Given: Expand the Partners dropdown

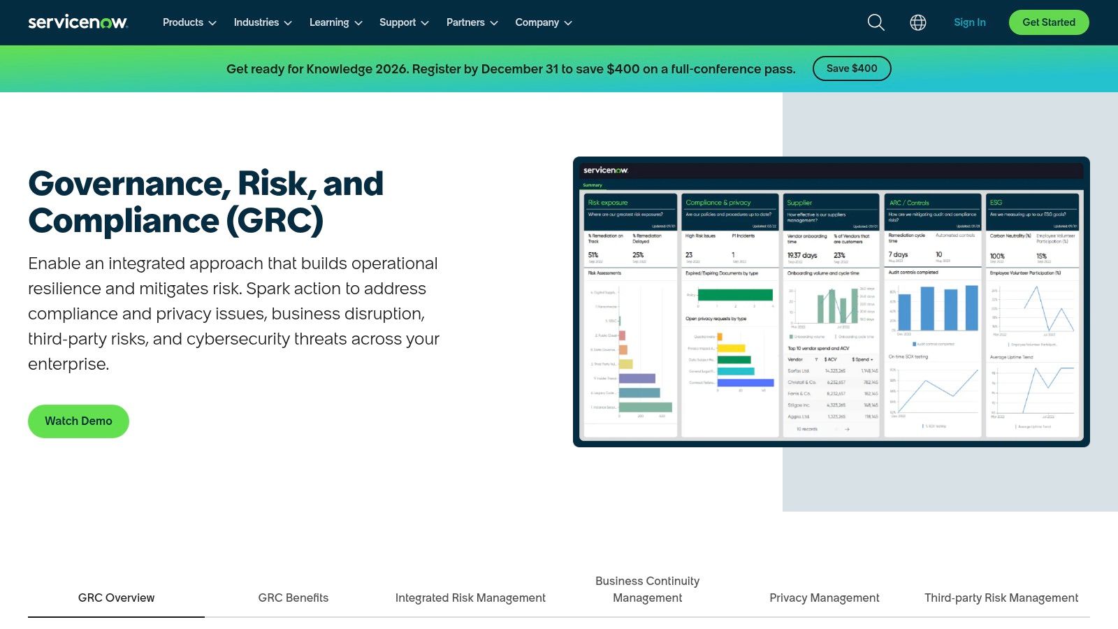Looking at the screenshot, I should click(x=471, y=22).
